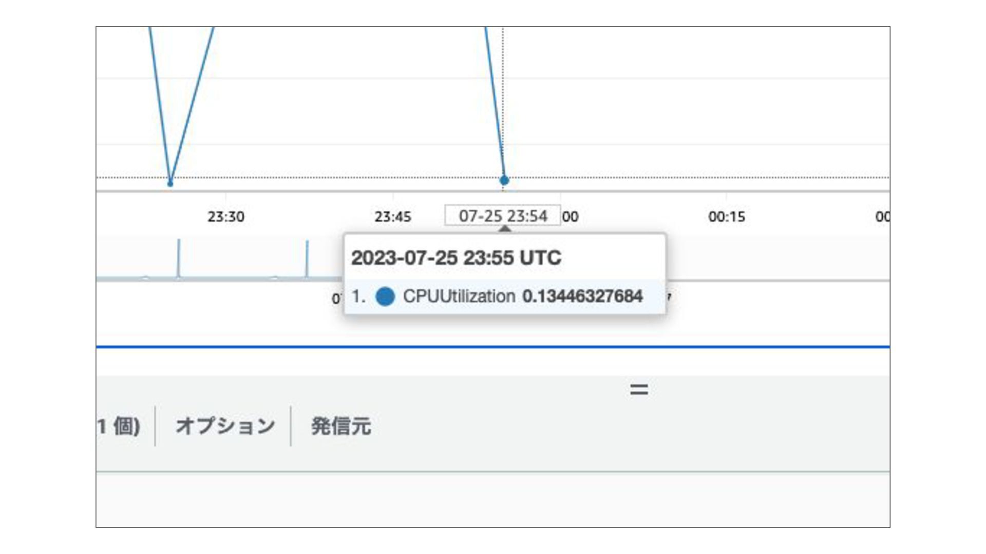The width and height of the screenshot is (986, 554).
Task: Click the highlighted data point at 23:55
Action: click(504, 180)
